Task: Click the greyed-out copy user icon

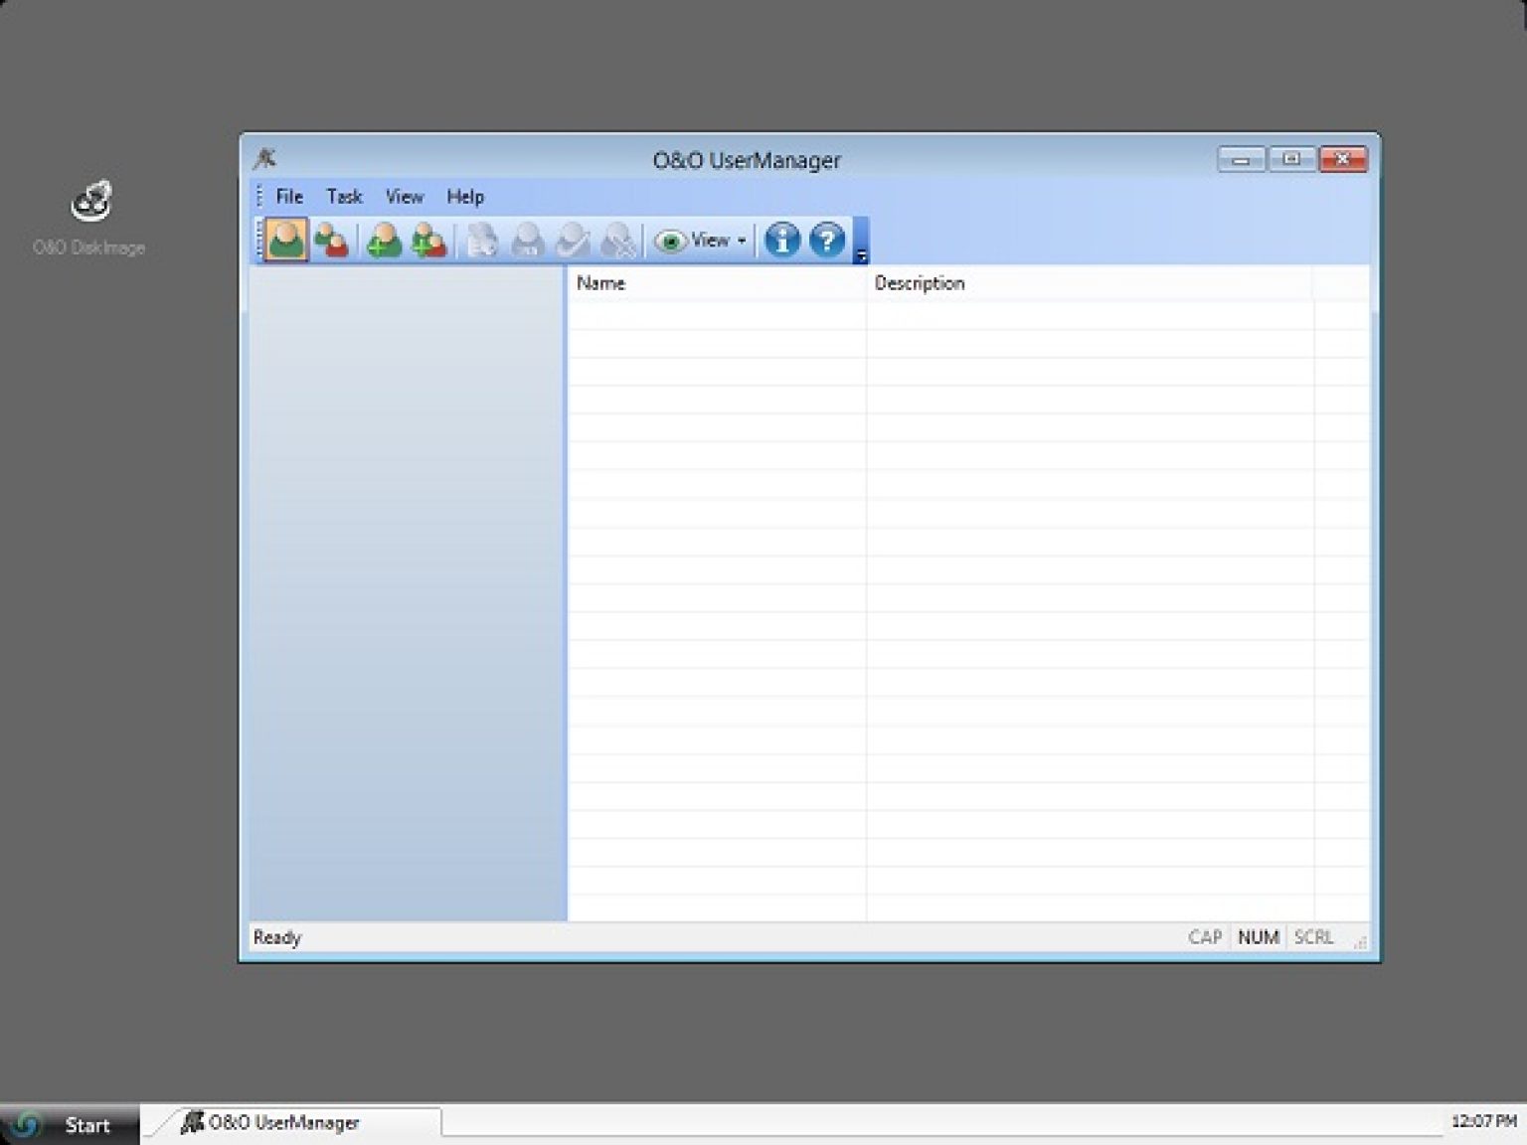Action: pyautogui.click(x=482, y=240)
